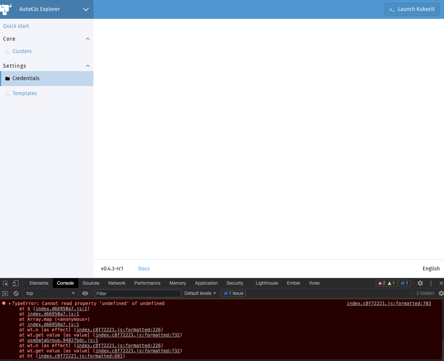Click the clear console icon
444x361 pixels.
pos(15,293)
